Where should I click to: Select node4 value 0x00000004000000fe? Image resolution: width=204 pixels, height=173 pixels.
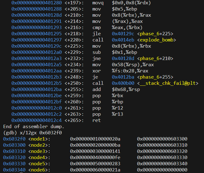click(x=95, y=158)
